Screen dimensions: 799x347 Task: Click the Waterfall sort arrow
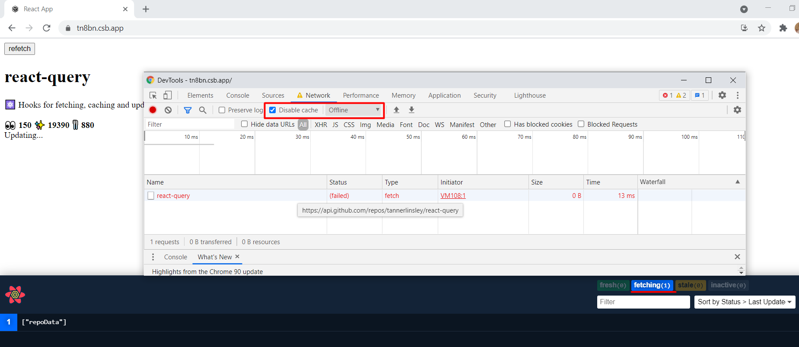coord(738,182)
